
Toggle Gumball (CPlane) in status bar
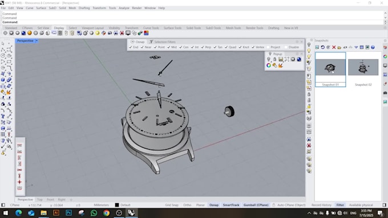pyautogui.click(x=256, y=205)
